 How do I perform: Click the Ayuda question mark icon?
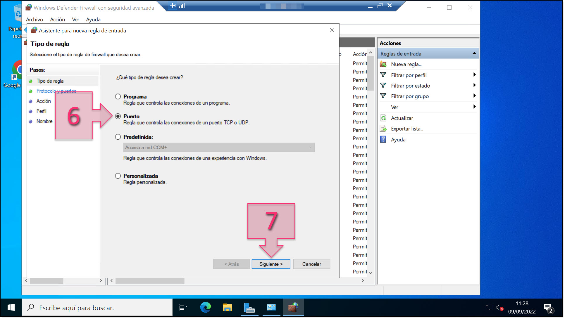coord(383,140)
